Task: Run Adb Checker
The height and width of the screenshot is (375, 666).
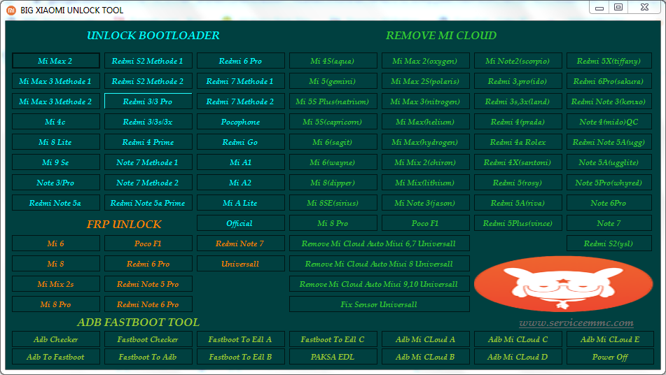Action: [55, 339]
